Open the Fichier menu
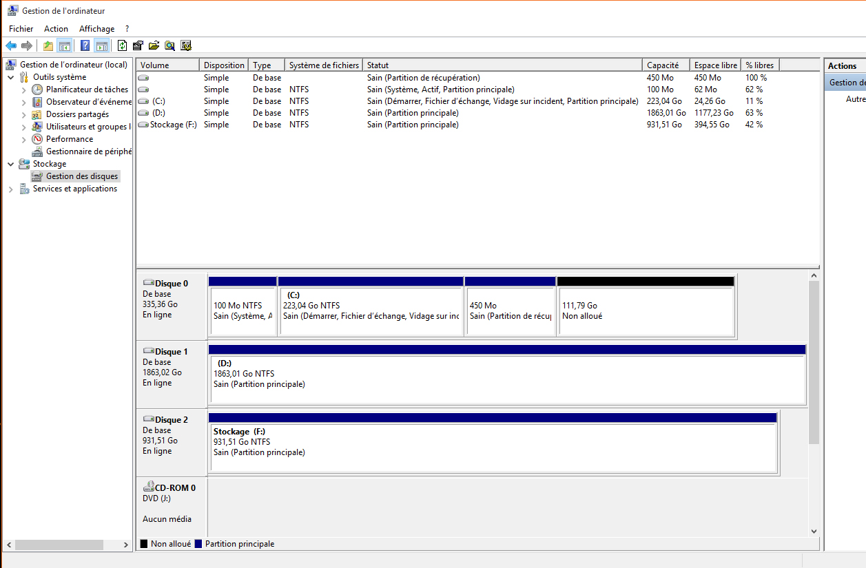This screenshot has width=866, height=568. [21, 29]
